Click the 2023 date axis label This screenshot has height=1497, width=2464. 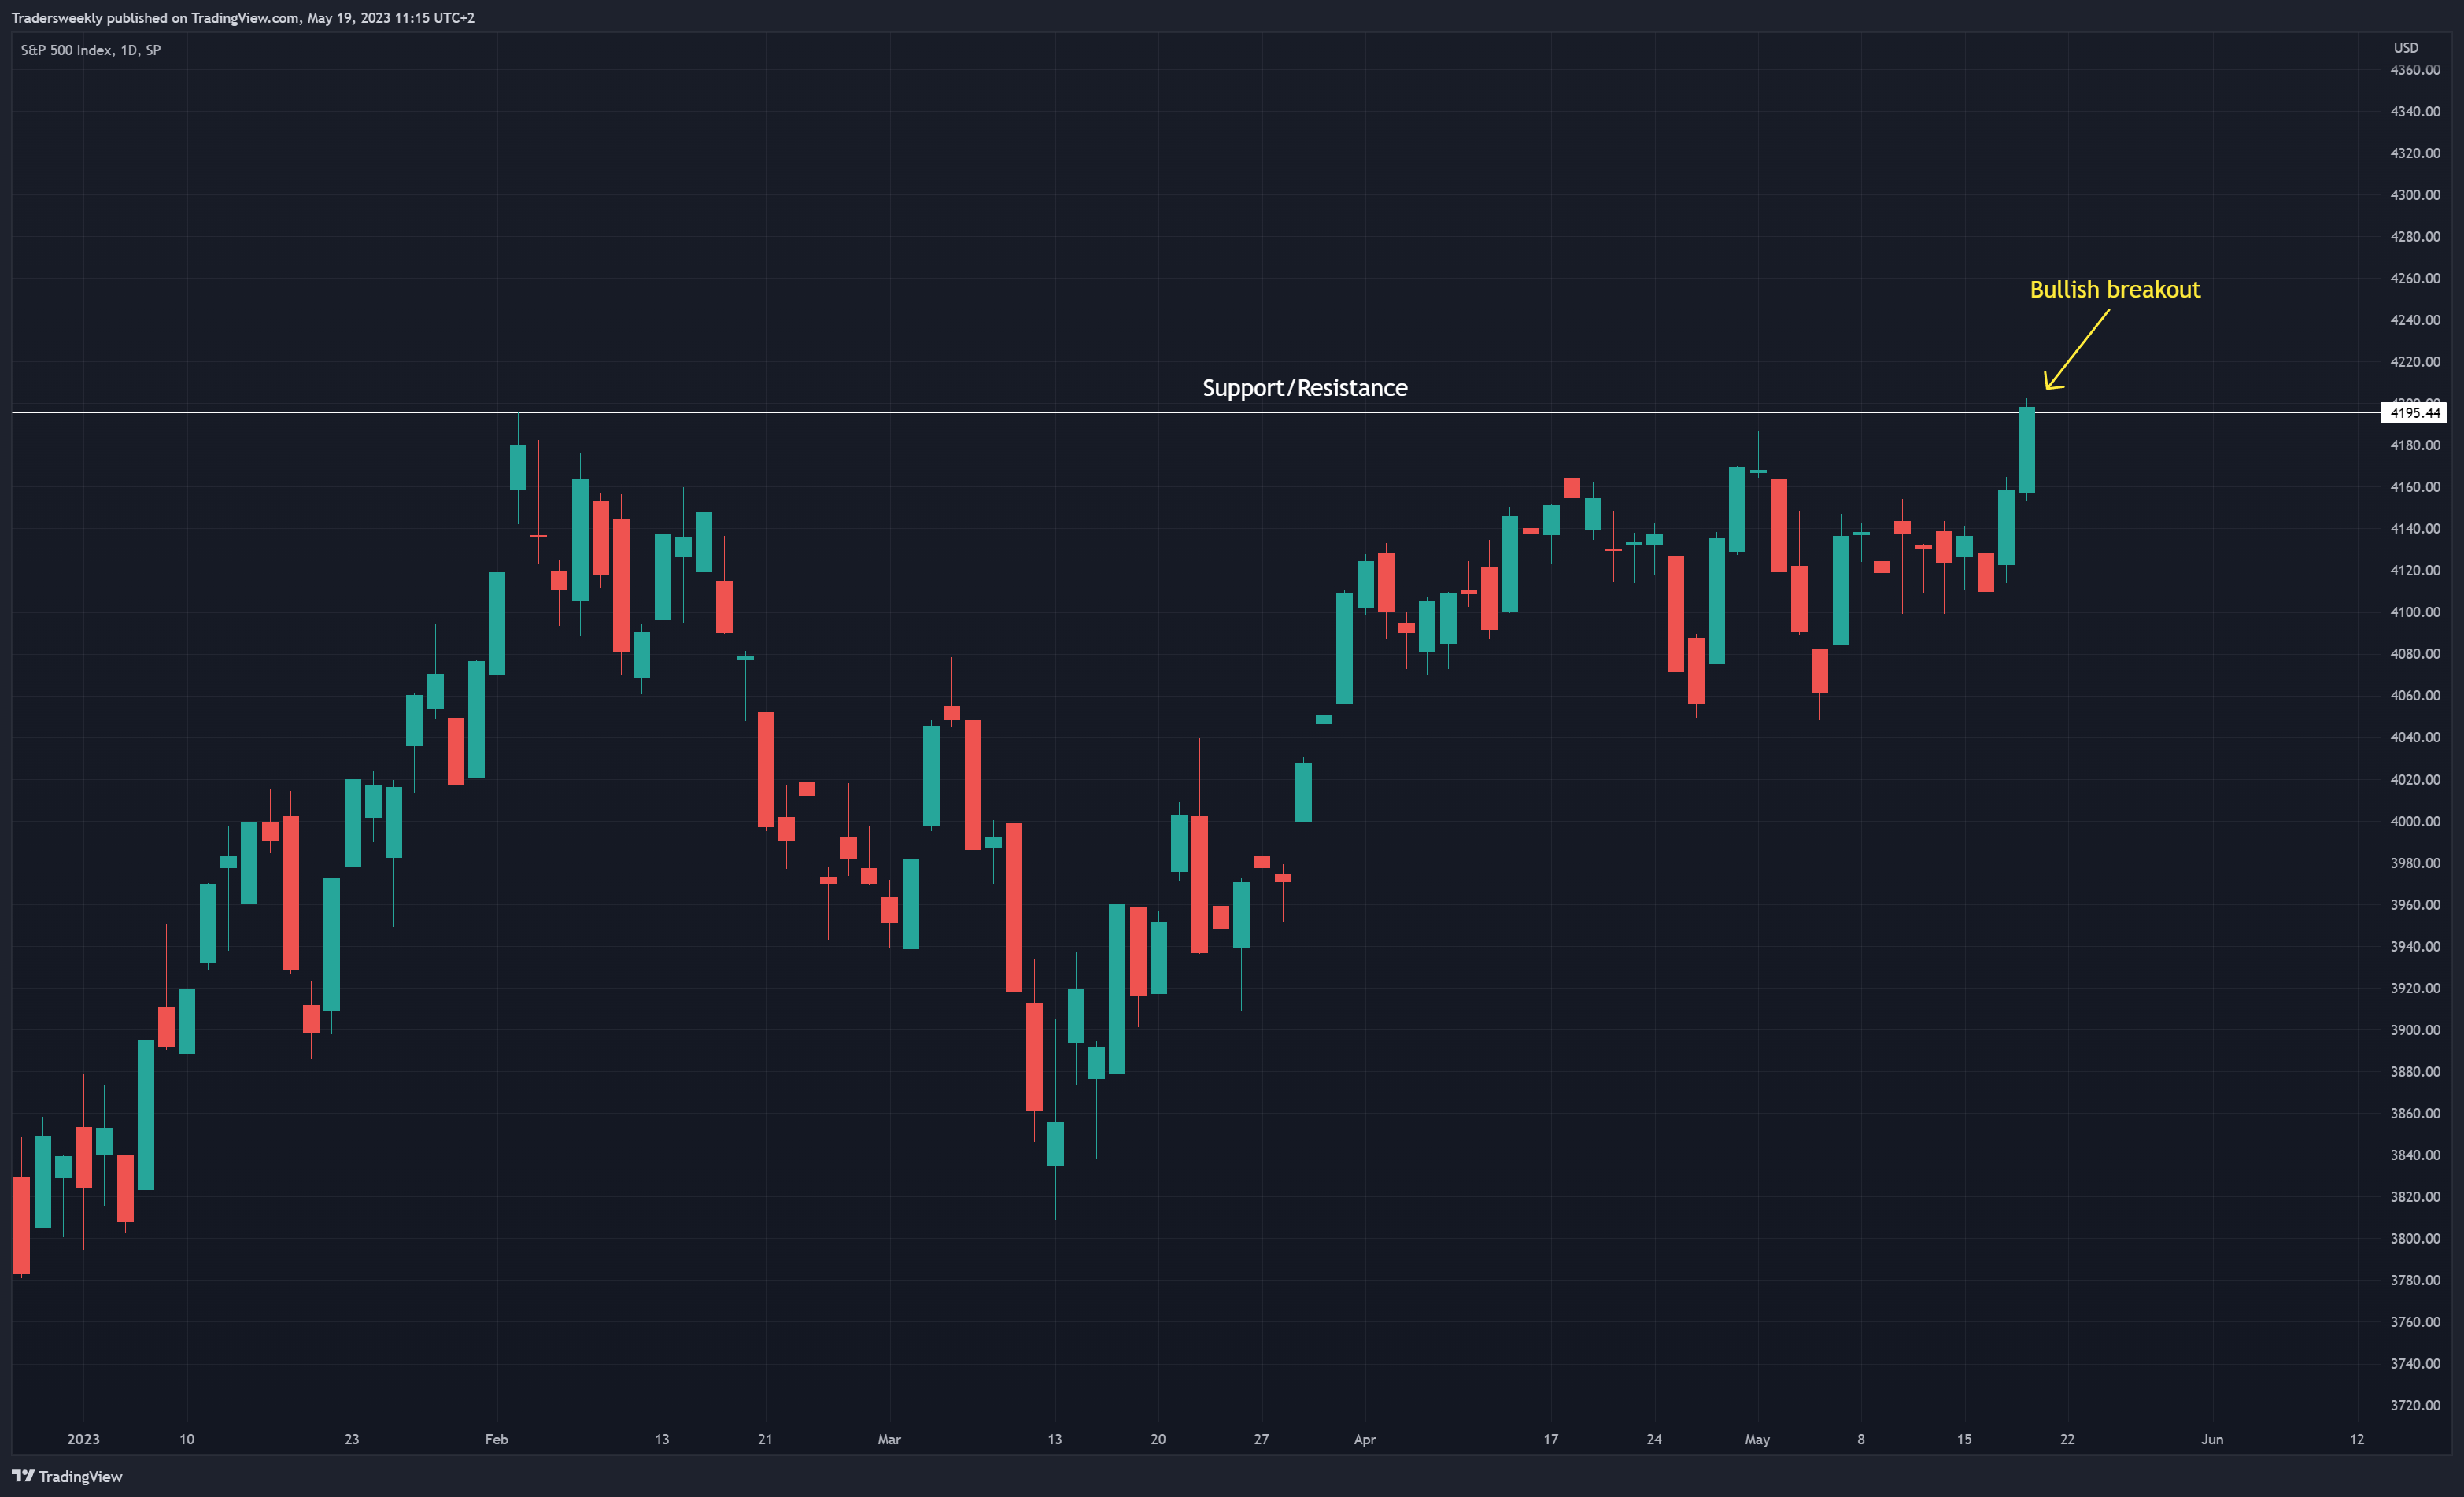coord(83,1439)
